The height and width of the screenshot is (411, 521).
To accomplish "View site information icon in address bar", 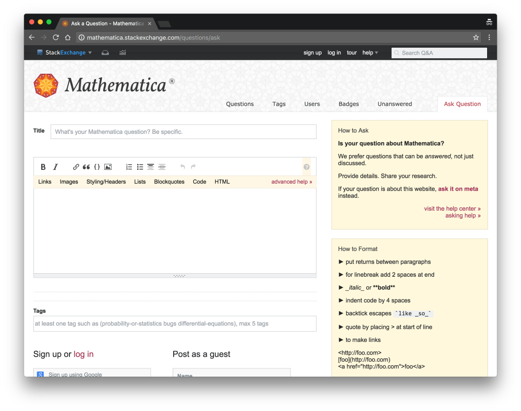I will click(81, 37).
